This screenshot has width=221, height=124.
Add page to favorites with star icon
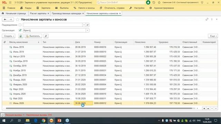(18, 19)
